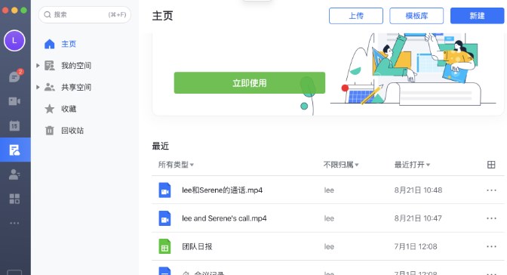Open more options for lee和Serene的通话.mp4

(x=491, y=190)
